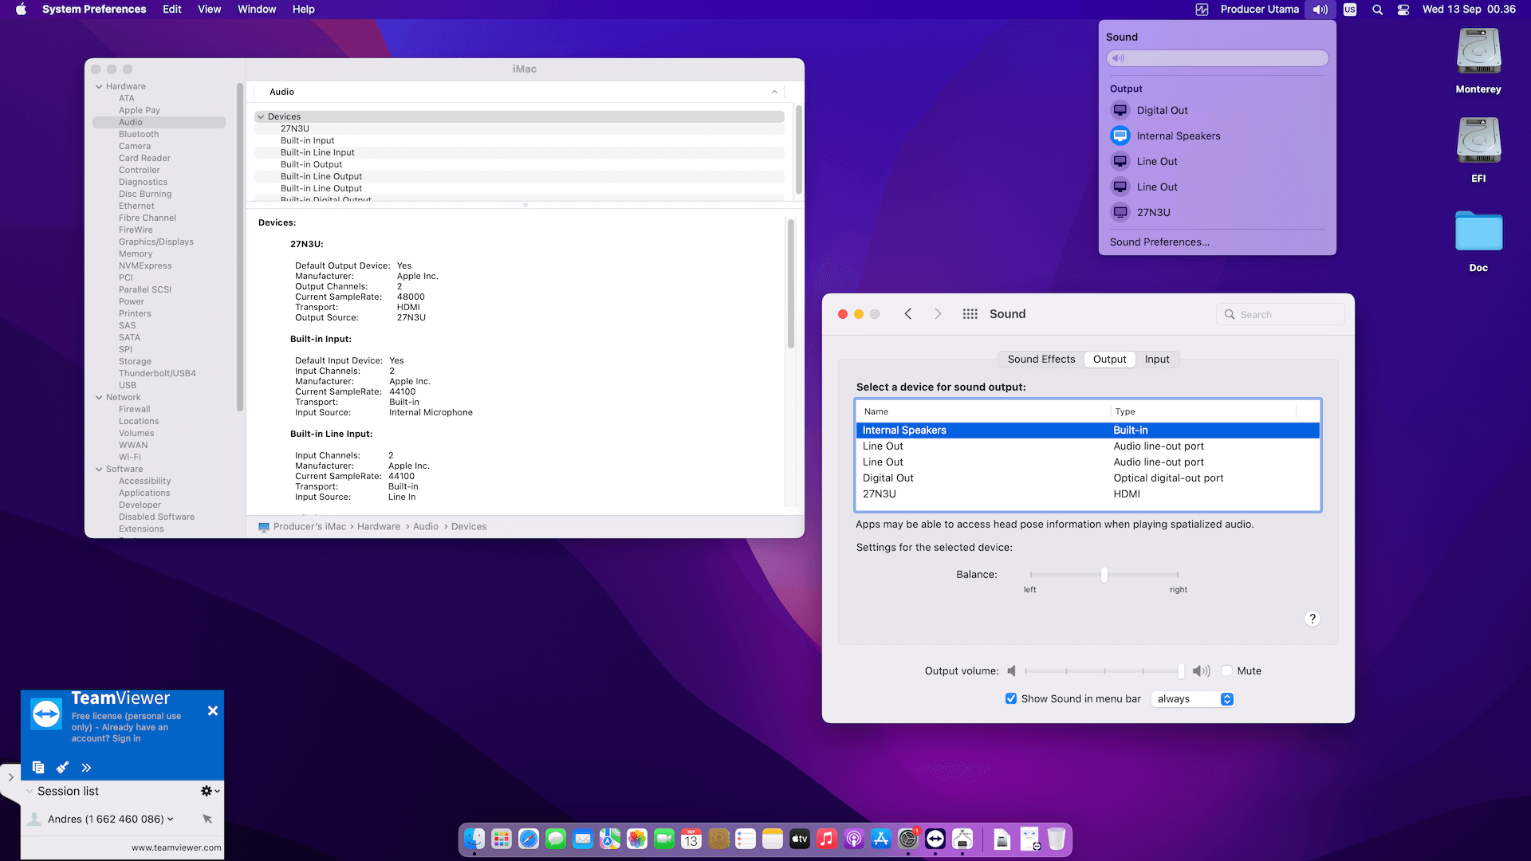
Task: Expand TeamViewer panel with double-chevron icon
Action: click(x=86, y=768)
